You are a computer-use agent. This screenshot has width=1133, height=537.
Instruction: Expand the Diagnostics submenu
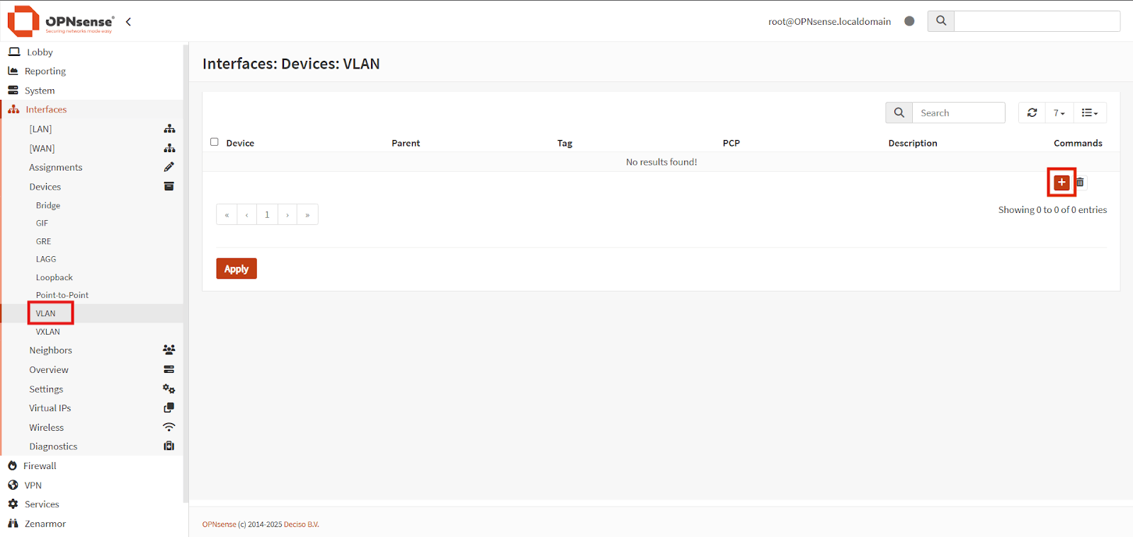[53, 446]
